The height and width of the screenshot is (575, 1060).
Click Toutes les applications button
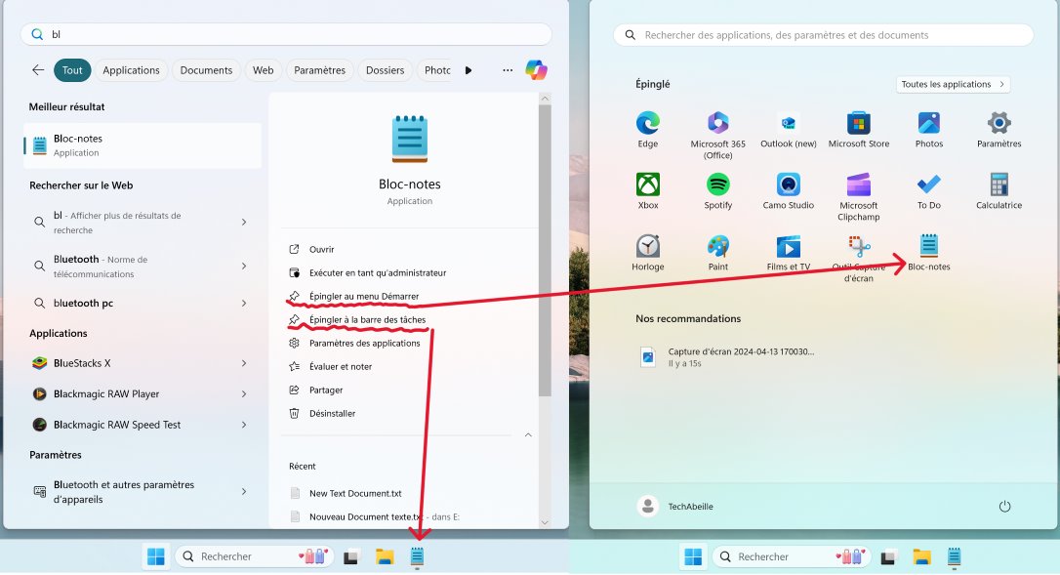(953, 85)
